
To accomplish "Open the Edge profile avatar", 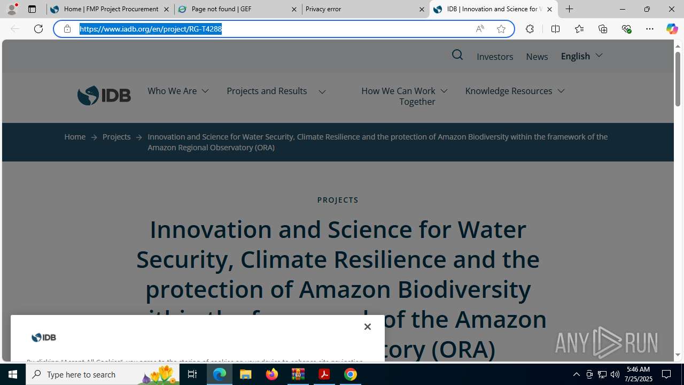I will 11,9.
